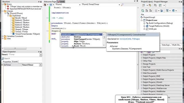The height and width of the screenshot is (103, 184).
Task: Choose Anchors property in completion list
Action: 82,44
